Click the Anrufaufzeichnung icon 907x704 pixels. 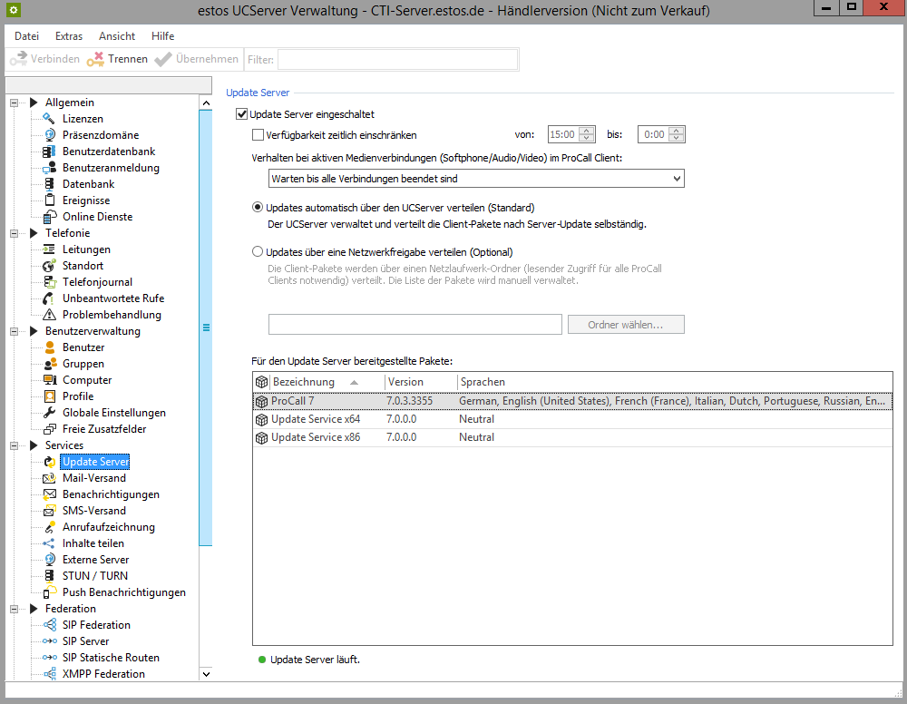pyautogui.click(x=49, y=527)
